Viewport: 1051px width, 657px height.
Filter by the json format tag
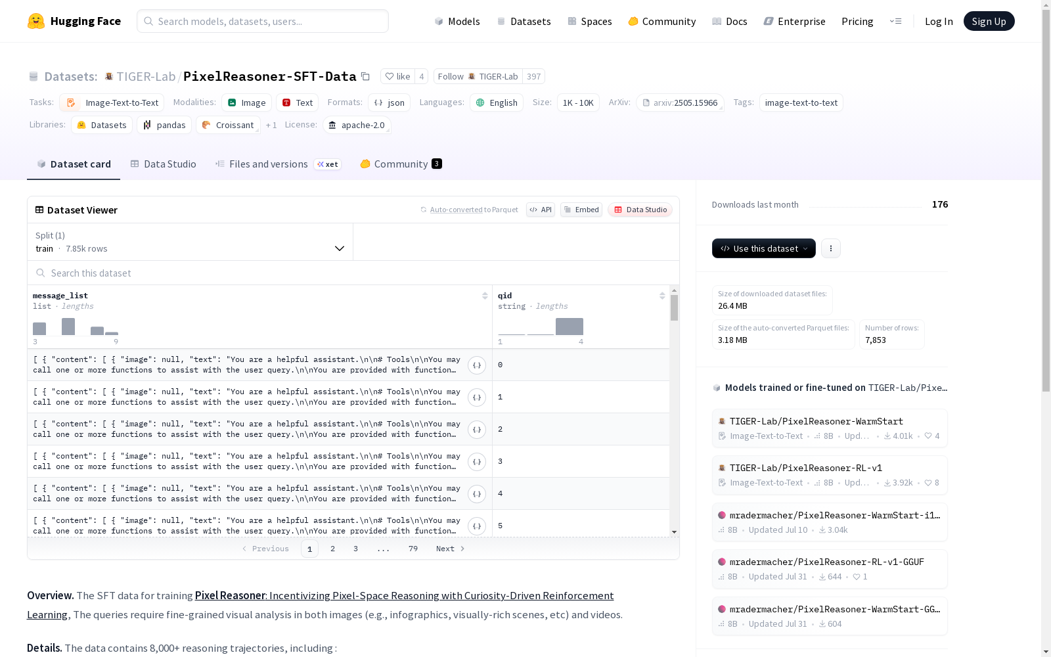pyautogui.click(x=390, y=103)
